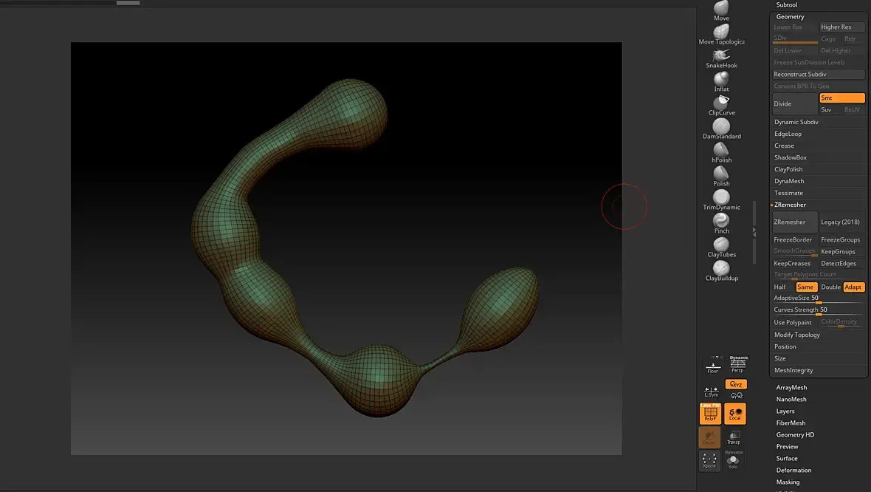Choose the DamStandard brush
The height and width of the screenshot is (492, 871).
pyautogui.click(x=721, y=129)
